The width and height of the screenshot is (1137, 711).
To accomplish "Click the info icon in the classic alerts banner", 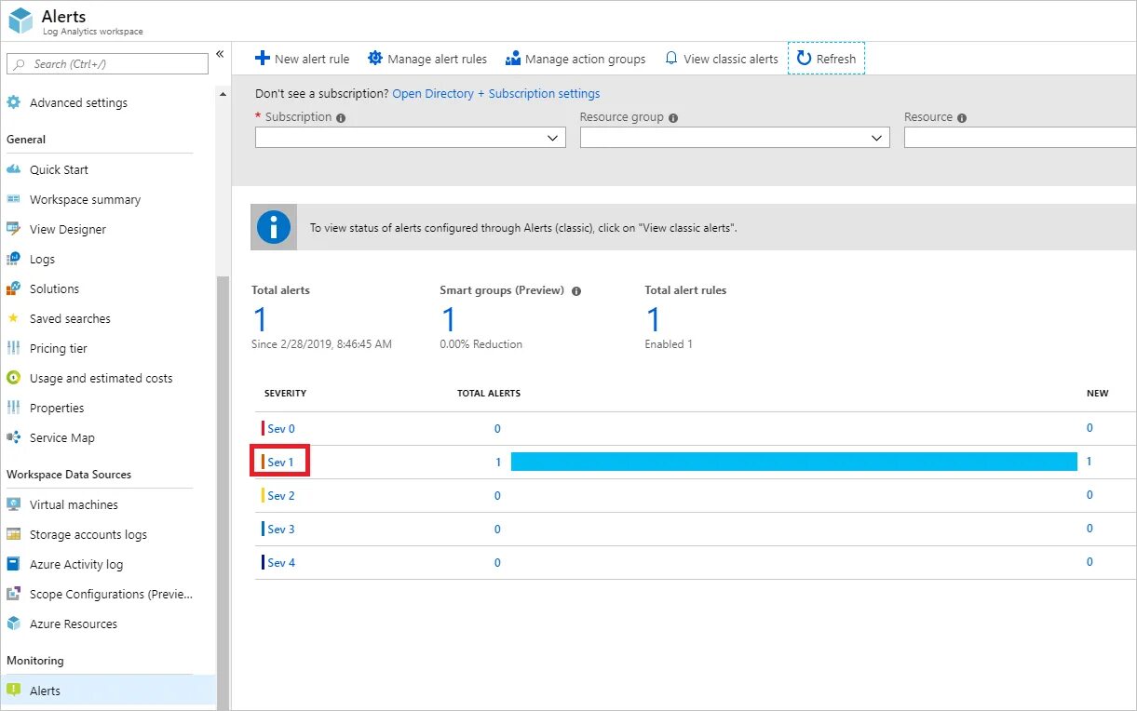I will point(274,227).
